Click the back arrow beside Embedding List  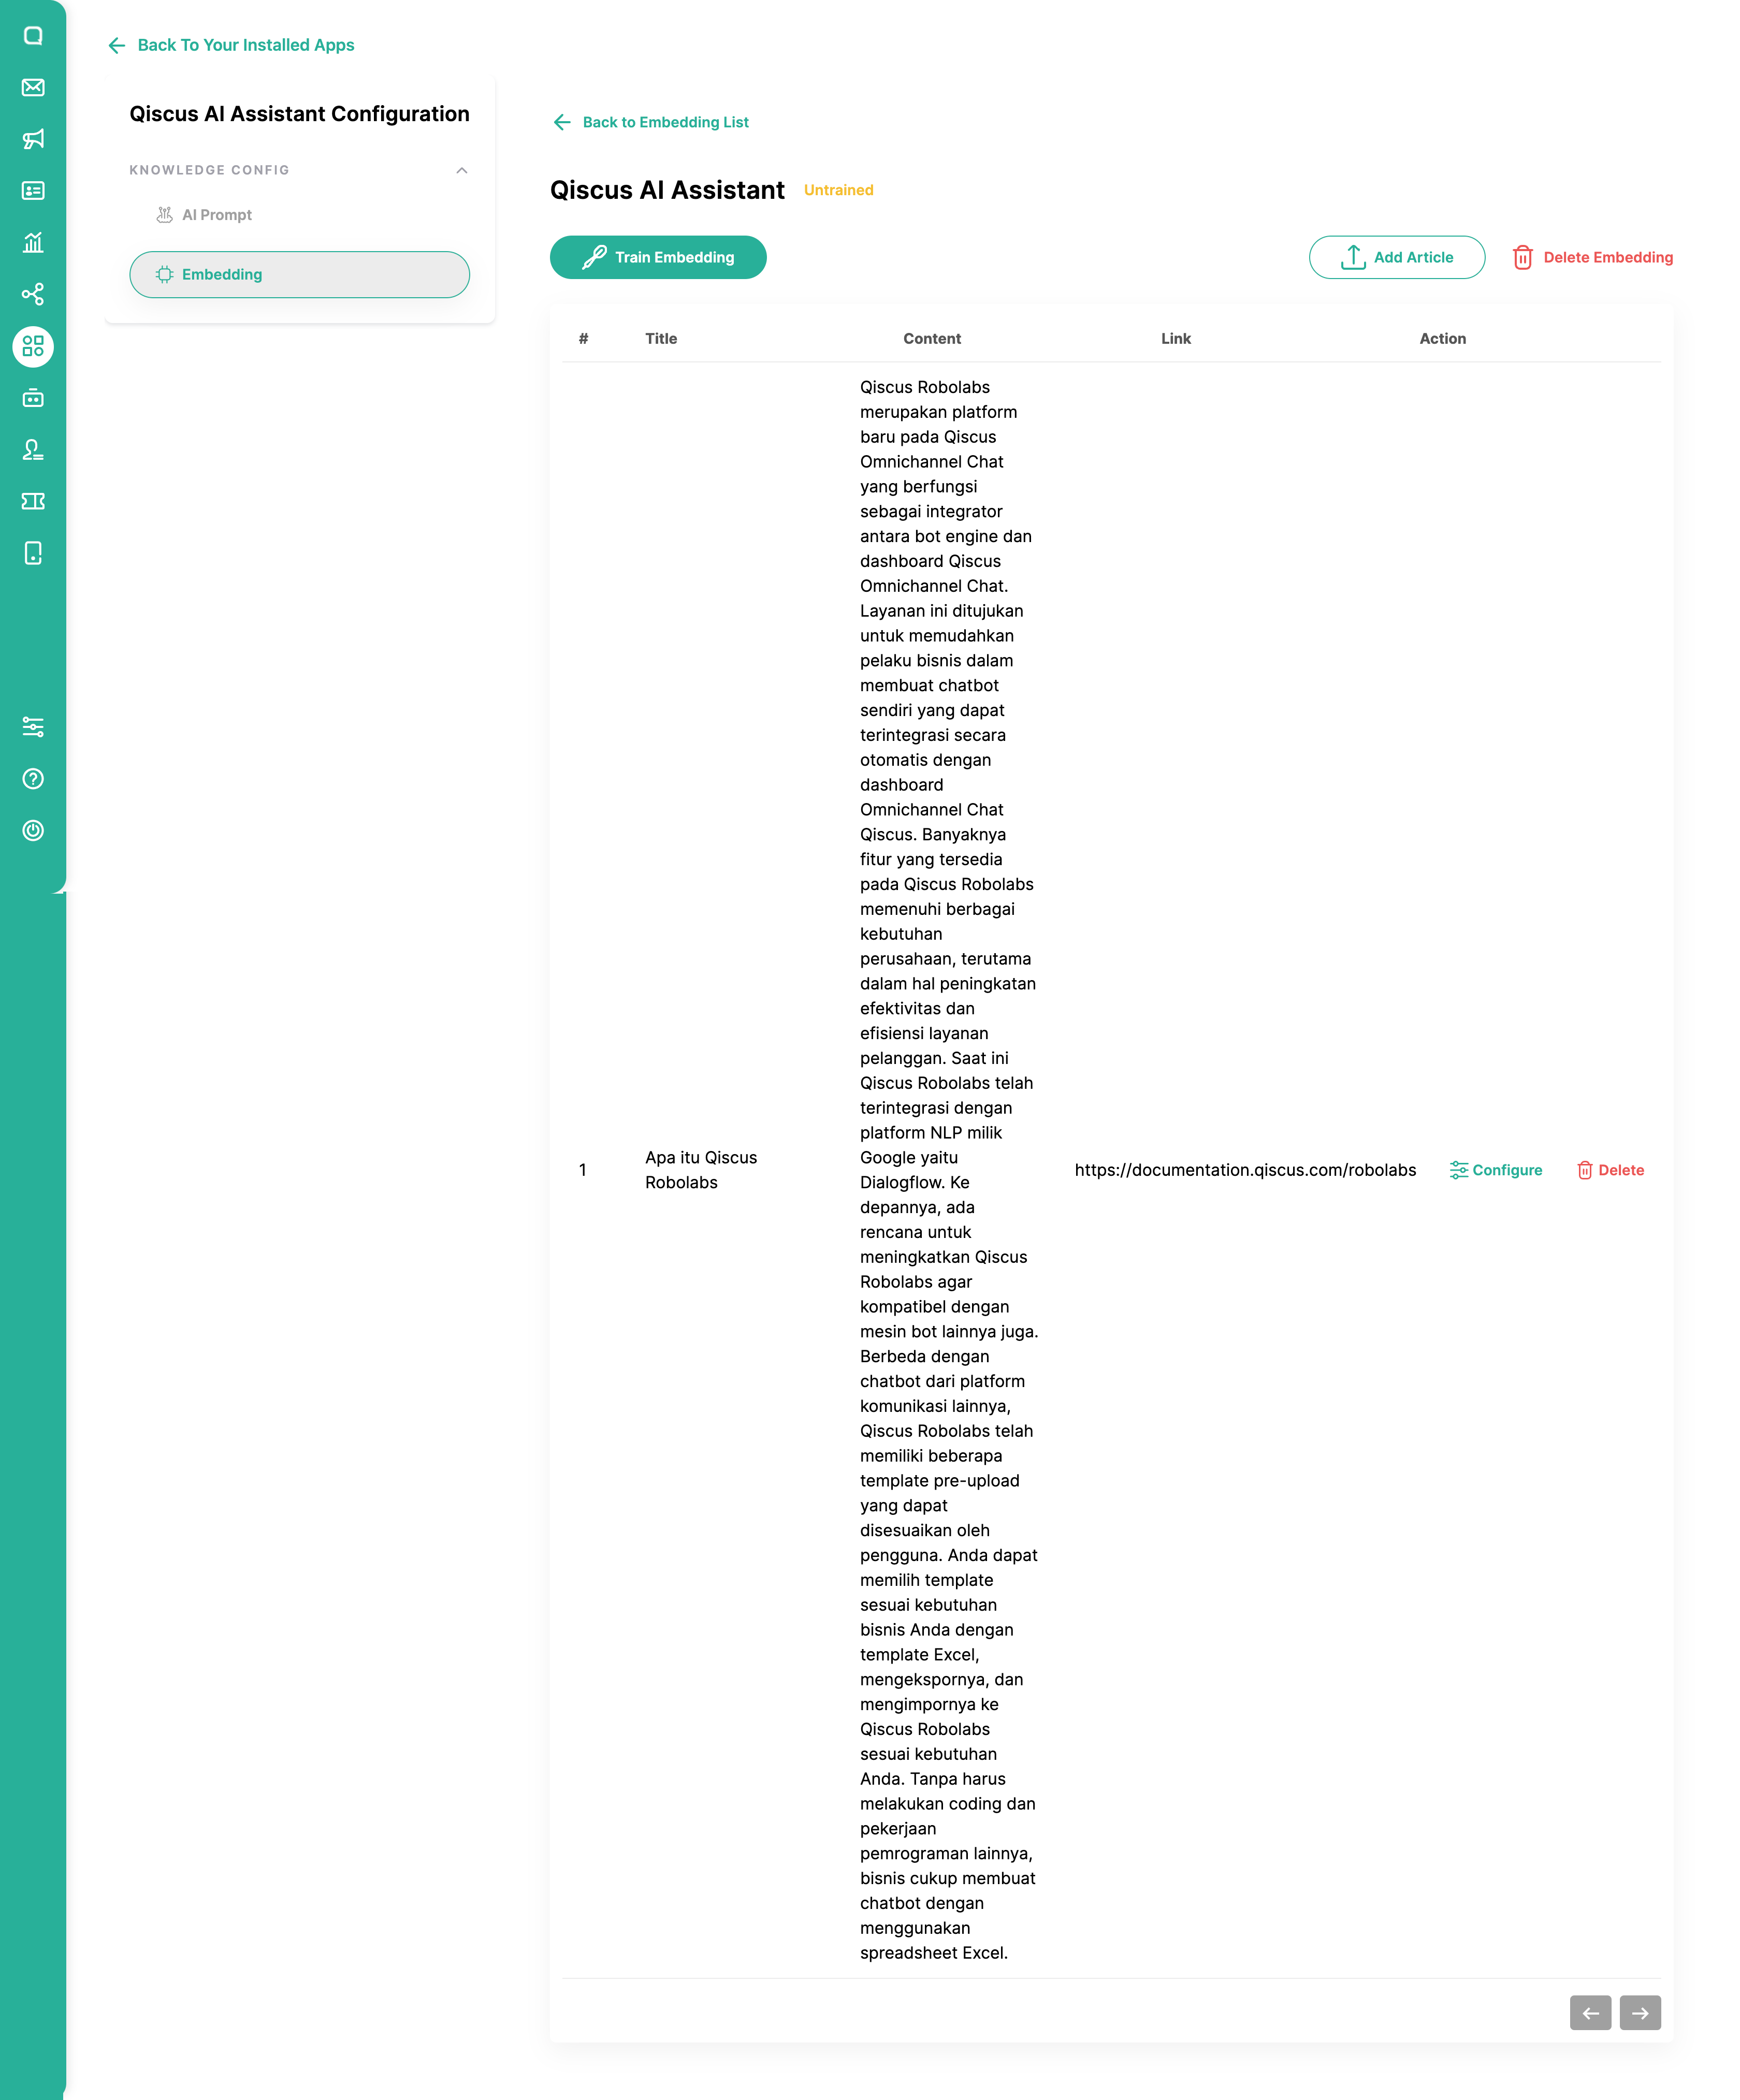[x=562, y=122]
